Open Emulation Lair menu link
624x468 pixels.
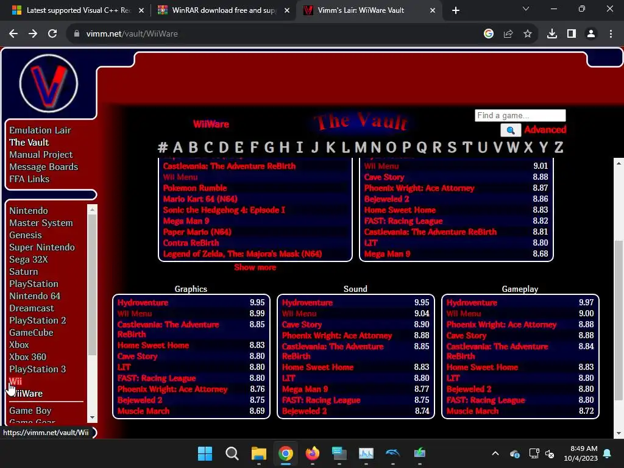click(x=40, y=130)
